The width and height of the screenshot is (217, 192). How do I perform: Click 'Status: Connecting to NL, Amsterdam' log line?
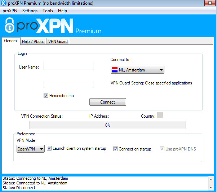(35, 178)
